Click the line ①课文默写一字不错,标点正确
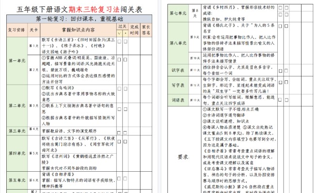This screenshot has height=193, width=318. [231, 109]
